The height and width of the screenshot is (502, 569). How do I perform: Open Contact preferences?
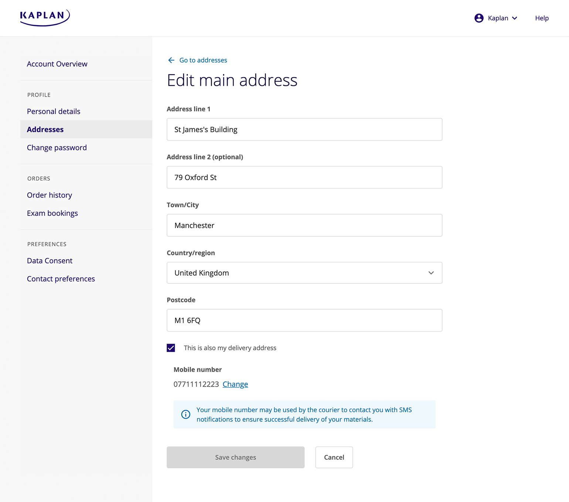click(x=61, y=279)
